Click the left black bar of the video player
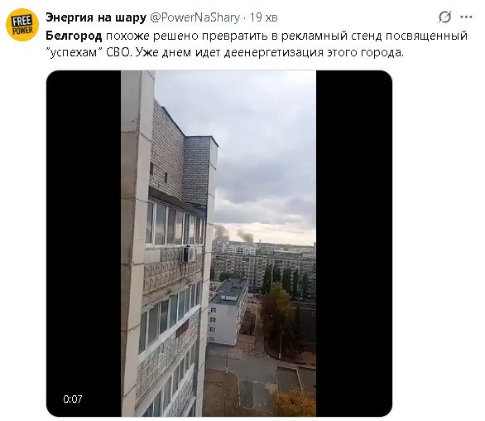The height and width of the screenshot is (421, 485). point(84,244)
